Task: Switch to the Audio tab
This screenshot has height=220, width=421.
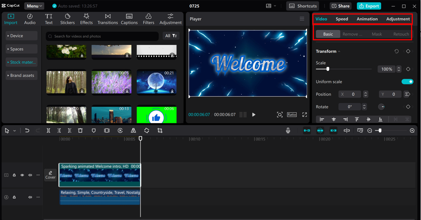Action: point(30,19)
